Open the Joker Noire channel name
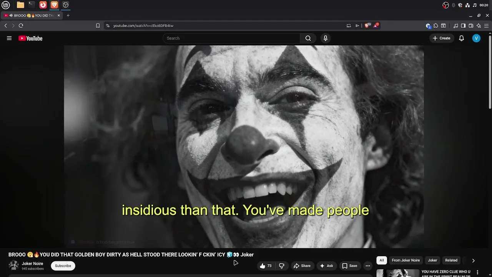The height and width of the screenshot is (277, 492). coord(33,264)
